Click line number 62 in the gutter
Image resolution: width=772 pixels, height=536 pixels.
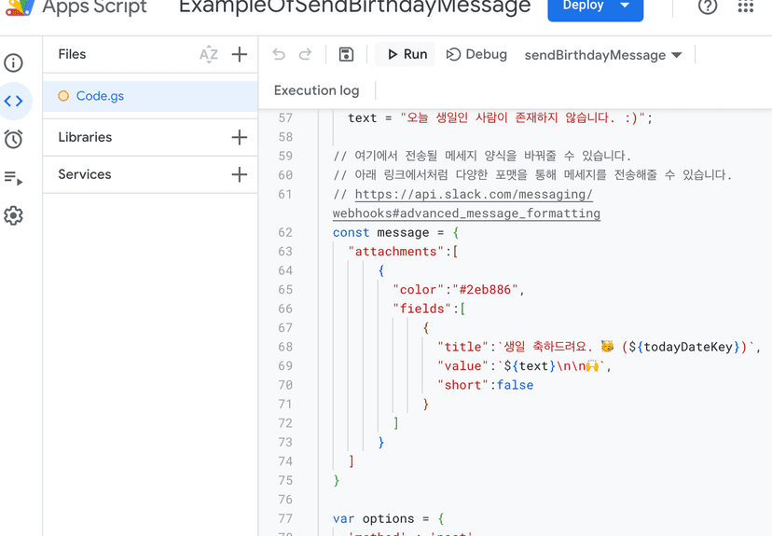[285, 232]
